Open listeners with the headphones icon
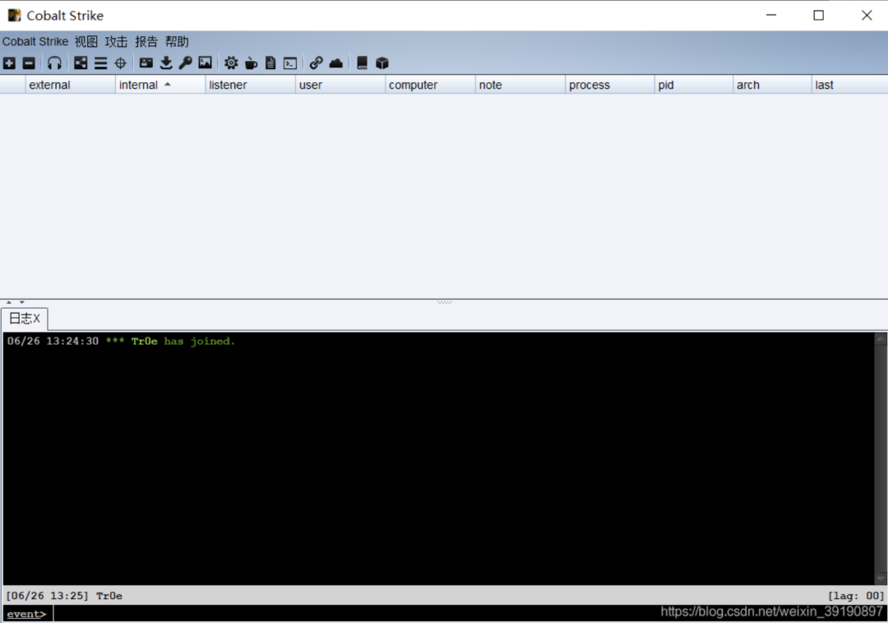This screenshot has height=623, width=888. point(54,63)
